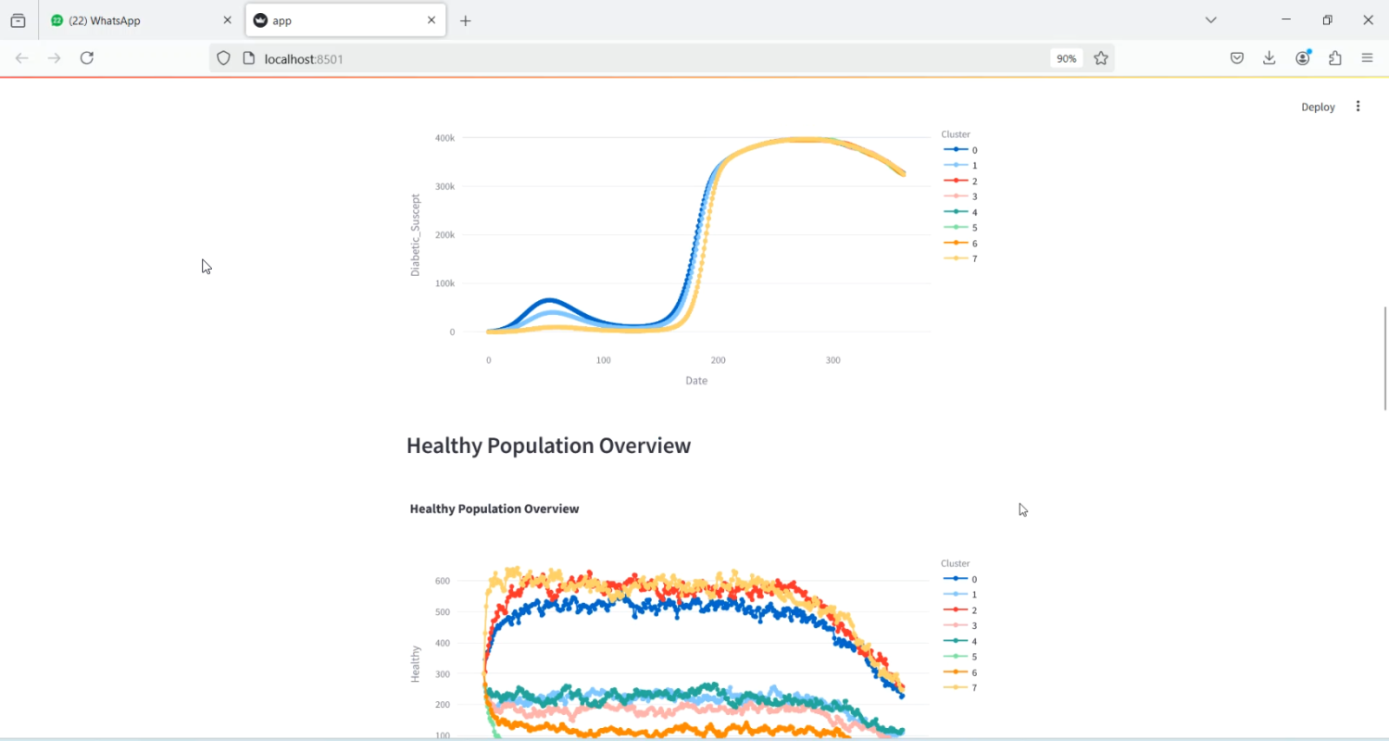1389x741 pixels.
Task: Bookmark the page with the star icon
Action: [x=1101, y=57]
